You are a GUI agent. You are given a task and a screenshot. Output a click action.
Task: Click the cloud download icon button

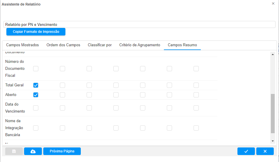(x=33, y=151)
